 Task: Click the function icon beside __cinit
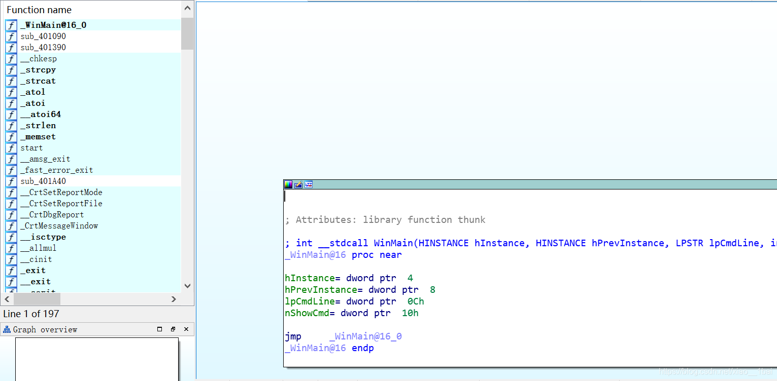point(11,259)
